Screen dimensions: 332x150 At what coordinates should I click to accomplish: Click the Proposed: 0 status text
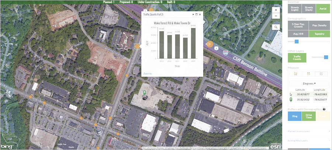(126, 2)
